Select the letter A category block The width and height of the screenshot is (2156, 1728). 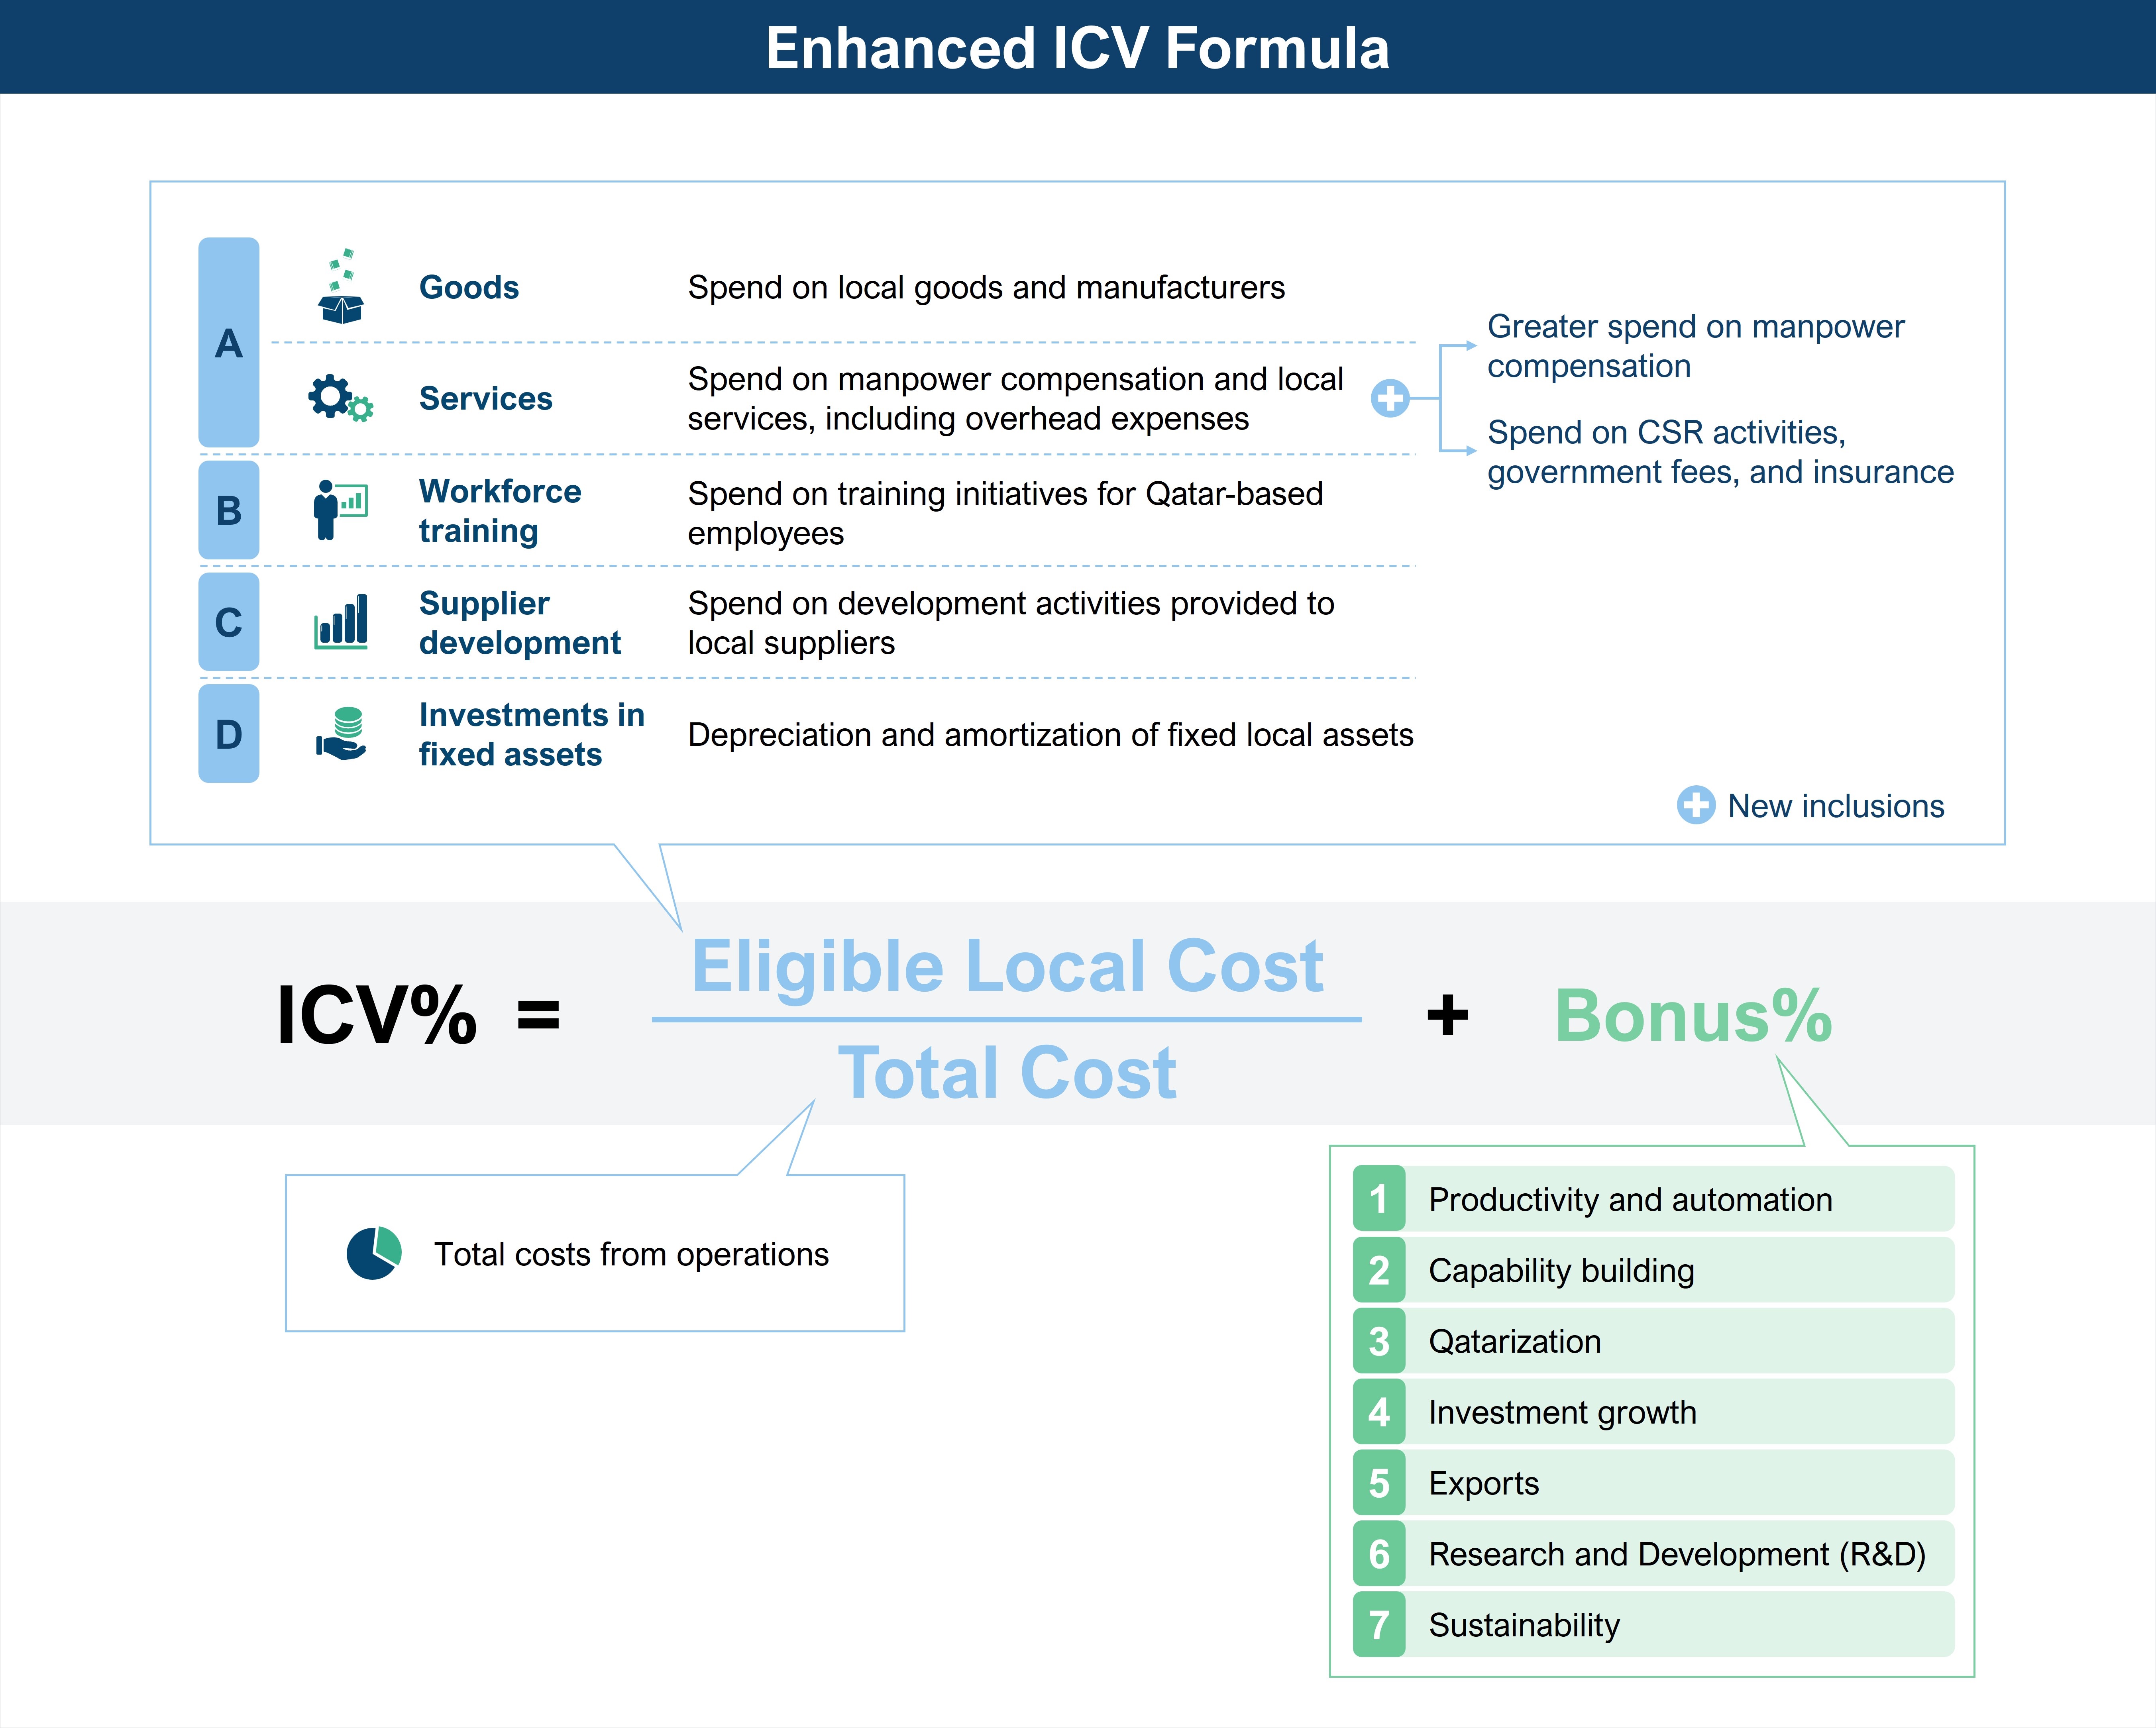(229, 342)
